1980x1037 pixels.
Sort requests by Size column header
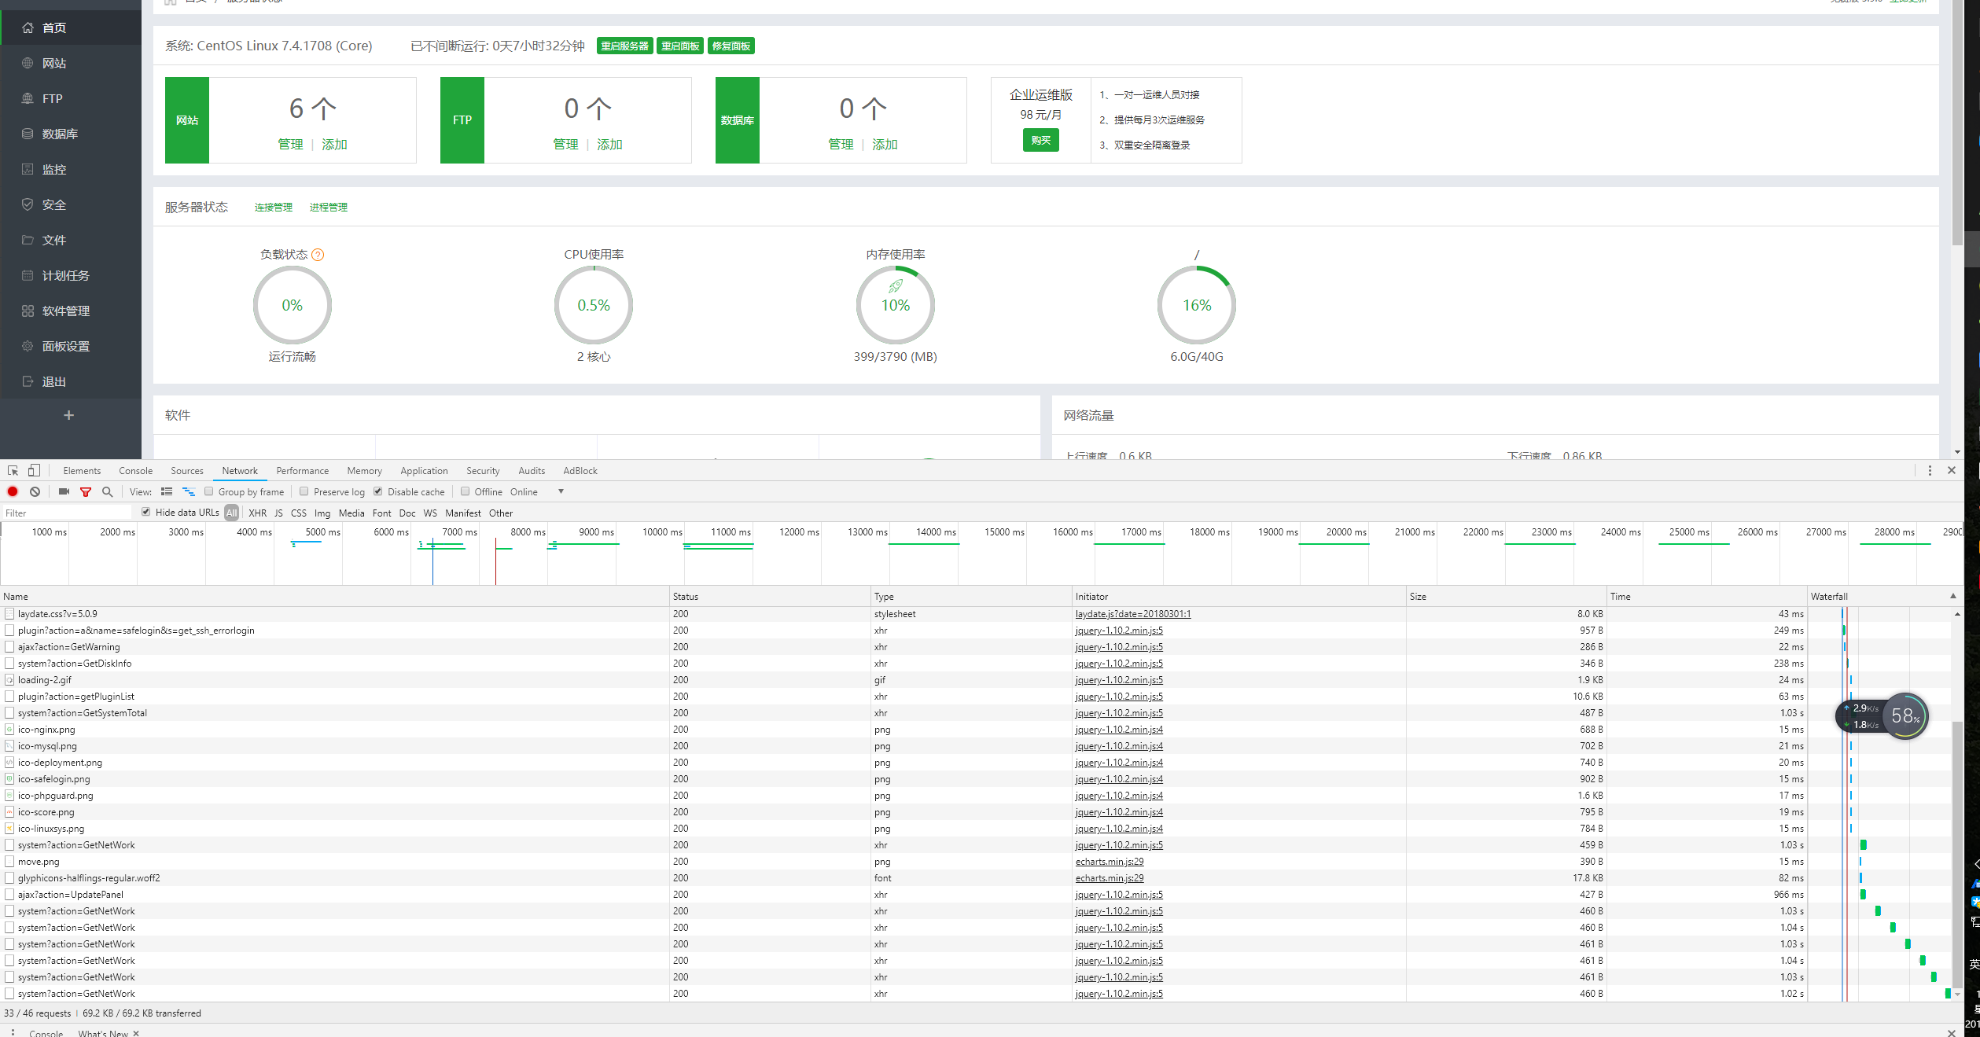tap(1507, 596)
